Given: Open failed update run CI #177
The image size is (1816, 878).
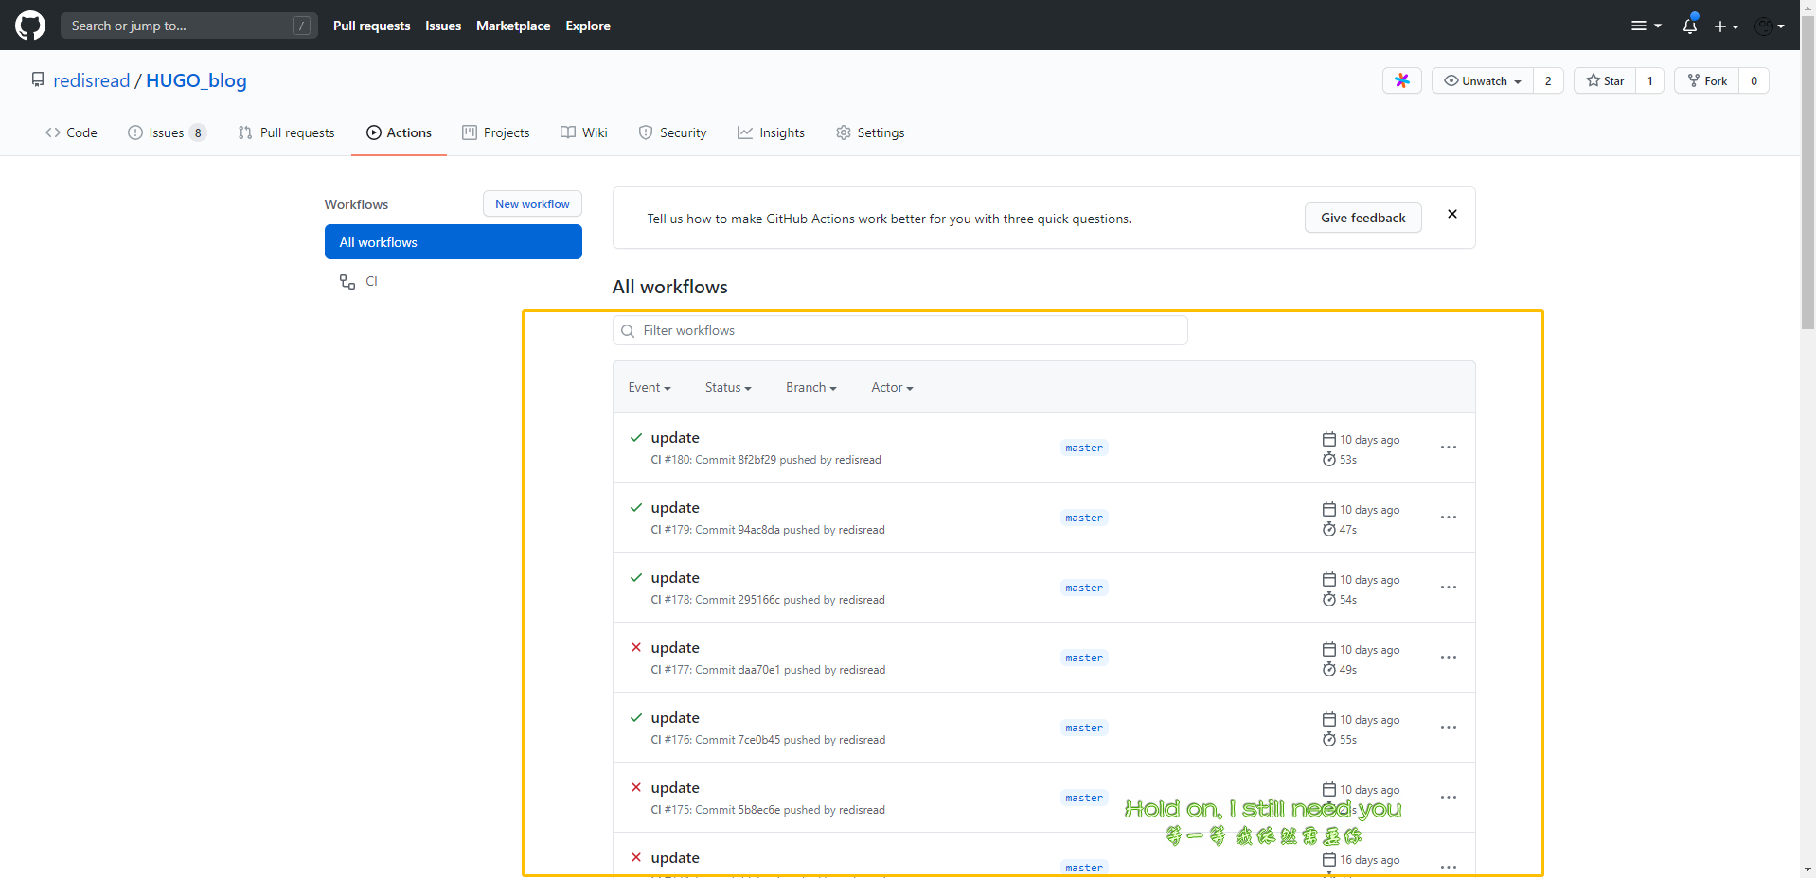Looking at the screenshot, I should [x=675, y=647].
